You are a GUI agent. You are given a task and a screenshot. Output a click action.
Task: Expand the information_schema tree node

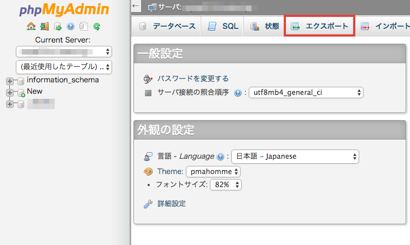point(10,81)
